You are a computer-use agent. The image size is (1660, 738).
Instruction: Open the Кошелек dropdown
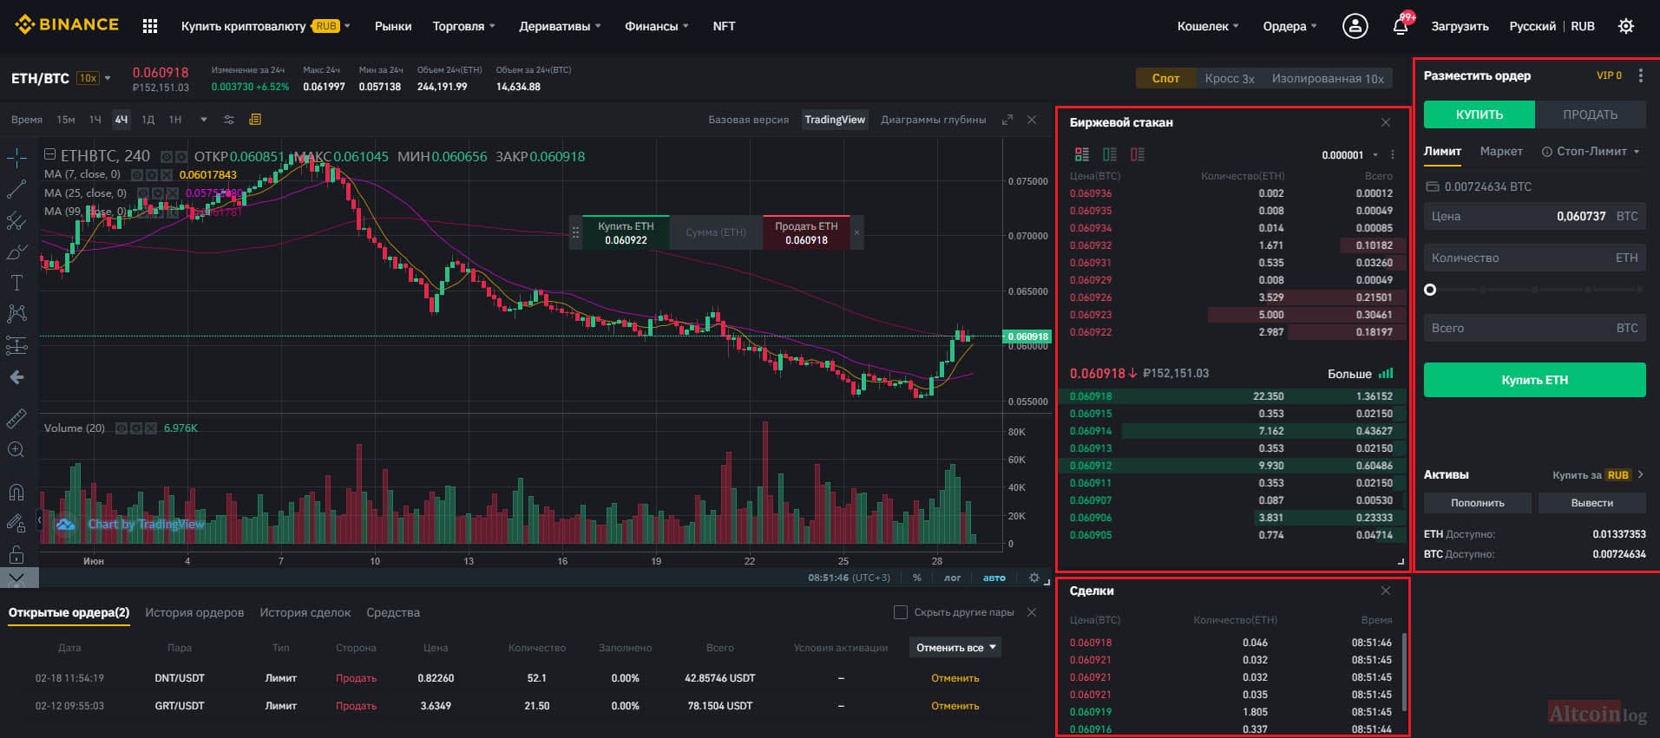click(1208, 26)
